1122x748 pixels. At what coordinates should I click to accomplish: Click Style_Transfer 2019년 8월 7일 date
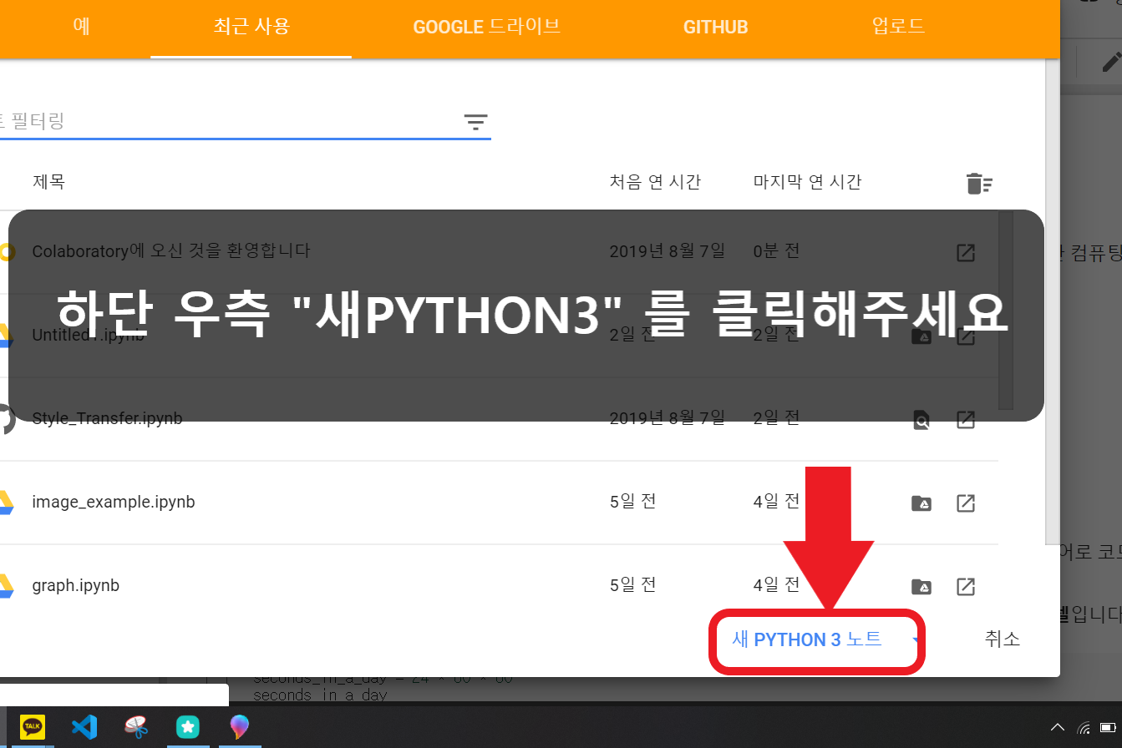pos(667,417)
